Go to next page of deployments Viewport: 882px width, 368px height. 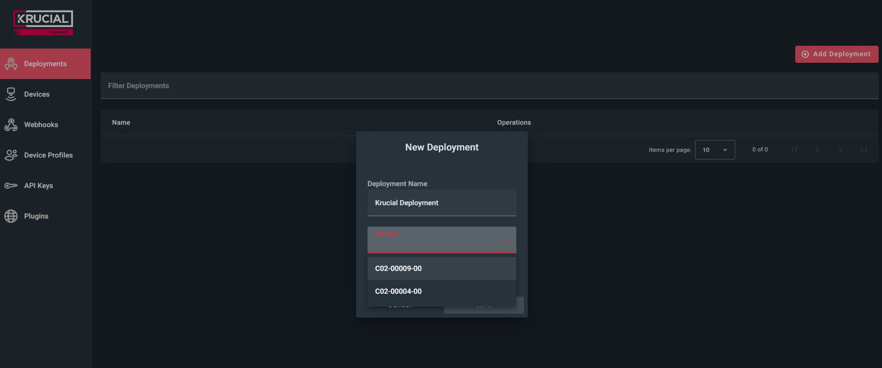click(841, 149)
